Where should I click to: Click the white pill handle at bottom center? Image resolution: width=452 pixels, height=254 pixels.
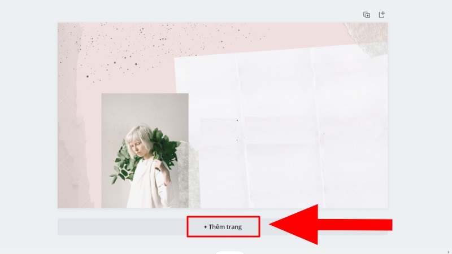tap(230, 252)
